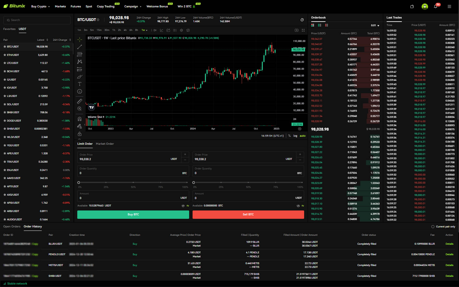Click the red Sell BTC button
This screenshot has height=287, width=459.
[248, 214]
